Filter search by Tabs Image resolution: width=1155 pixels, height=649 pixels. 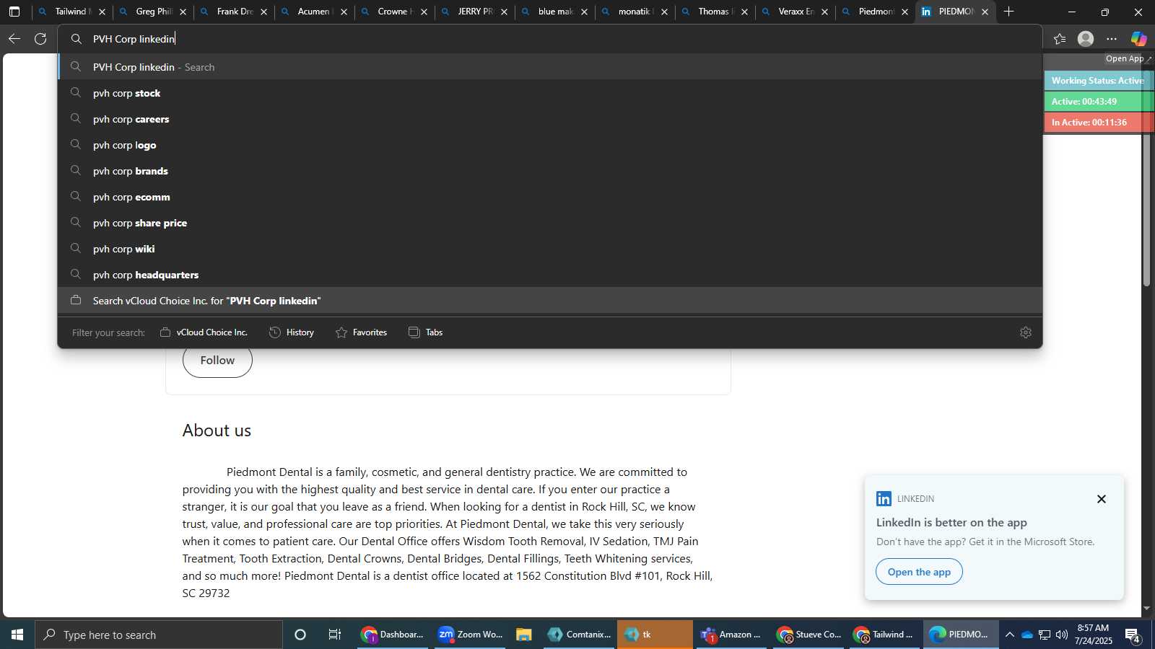coord(426,332)
